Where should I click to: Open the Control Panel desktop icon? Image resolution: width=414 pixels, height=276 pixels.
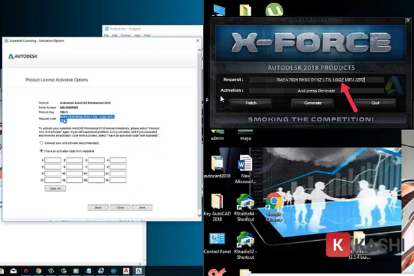tap(216, 238)
